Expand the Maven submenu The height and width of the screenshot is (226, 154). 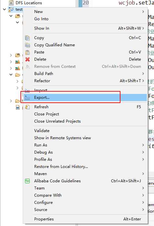point(143,174)
